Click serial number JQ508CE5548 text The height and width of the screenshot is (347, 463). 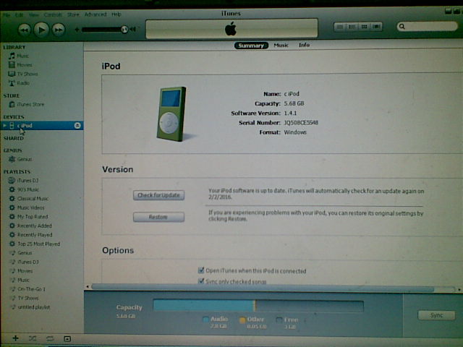click(301, 123)
